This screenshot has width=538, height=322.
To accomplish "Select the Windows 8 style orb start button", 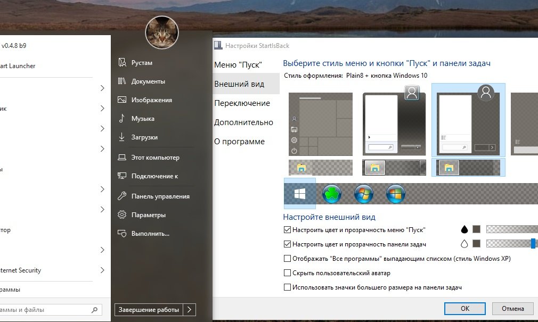I will (395, 194).
